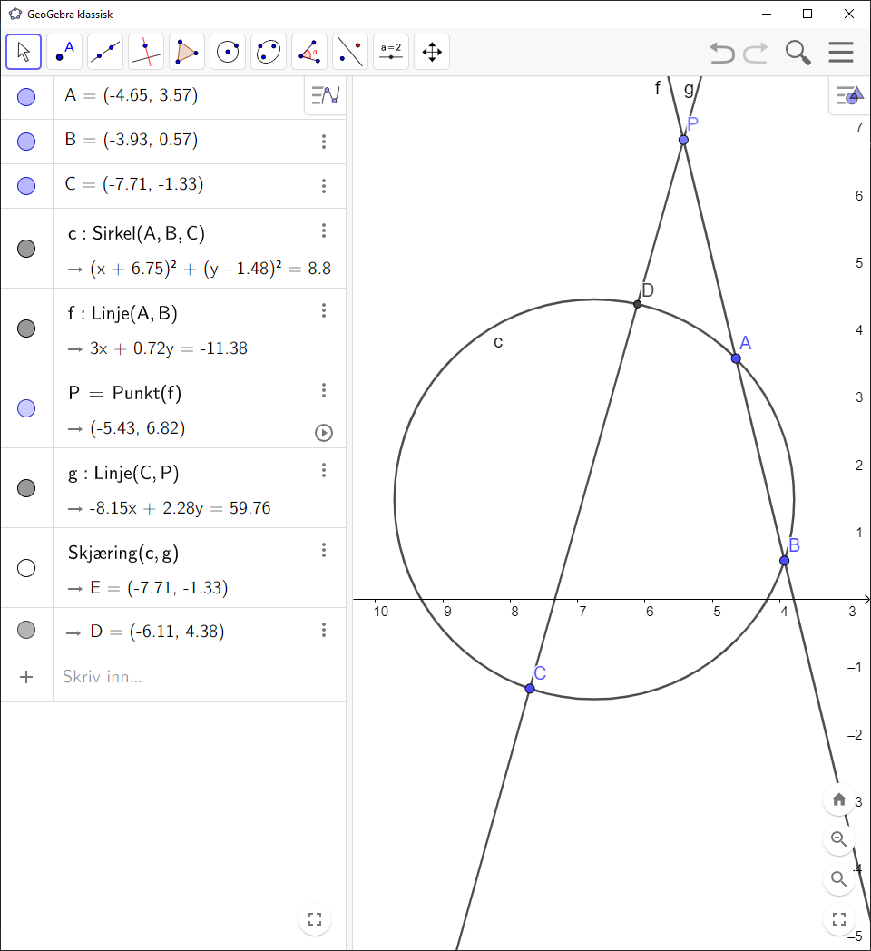
Task: Toggle visibility of circle c
Action: (26, 248)
